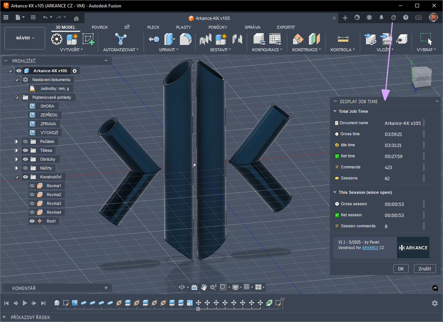Image resolution: width=443 pixels, height=322 pixels.
Task: Switch to the POVRCH tab
Action: pyautogui.click(x=100, y=27)
